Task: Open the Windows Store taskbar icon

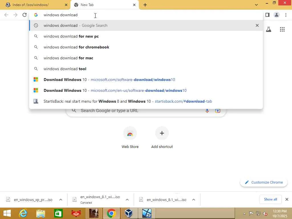Action: pos(58,213)
